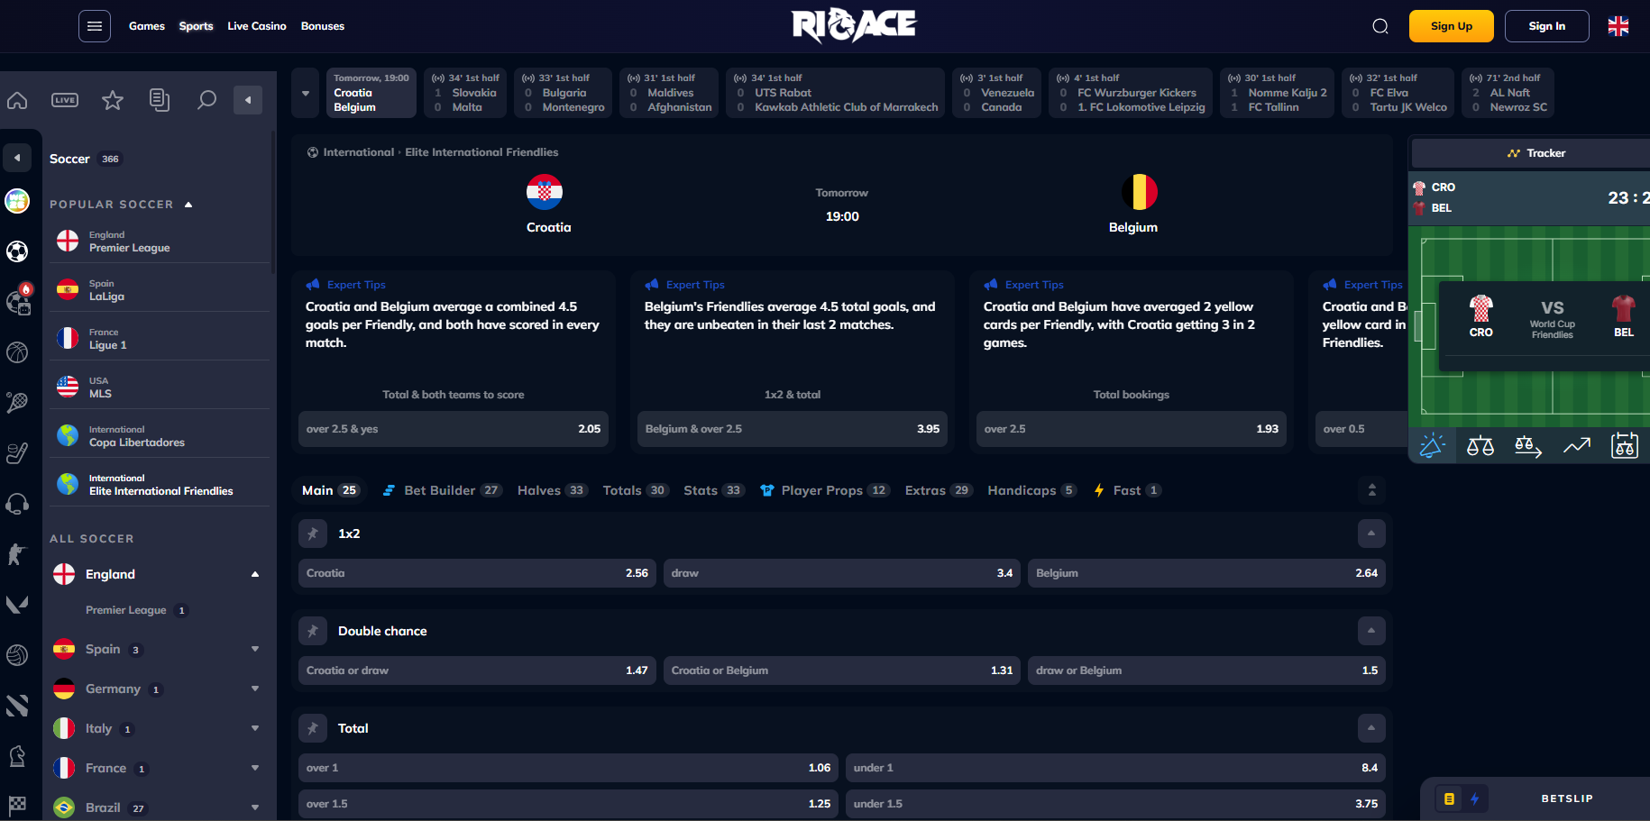This screenshot has height=821, width=1650.
Task: Select the ice hockey sport icon
Action: (x=17, y=453)
